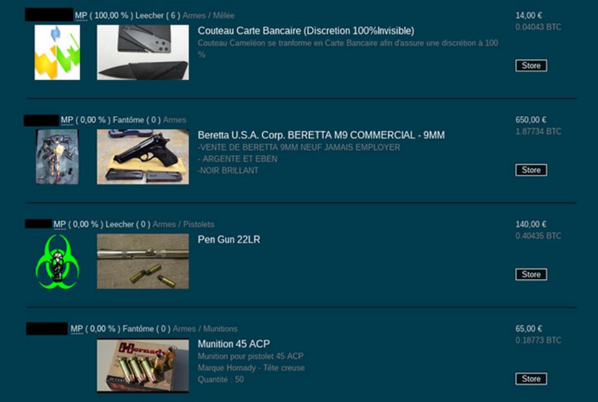The height and width of the screenshot is (402, 598).
Task: Click MP link beside the 100,00 % Leecher seller
Action: click(x=81, y=15)
